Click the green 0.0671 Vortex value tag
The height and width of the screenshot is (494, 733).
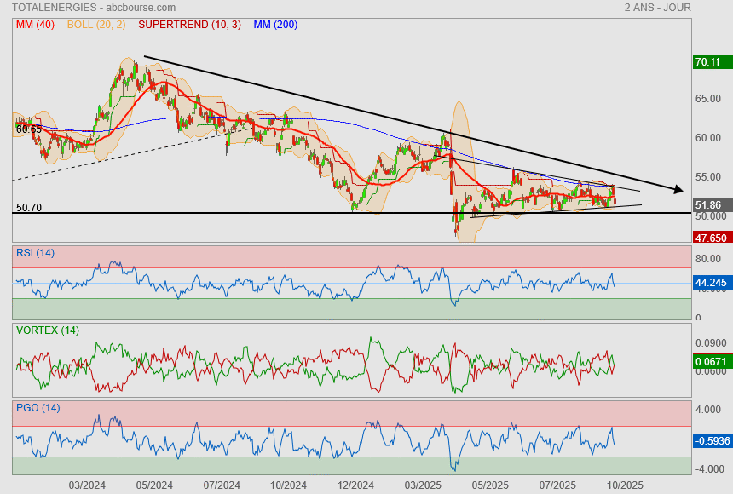(x=711, y=362)
